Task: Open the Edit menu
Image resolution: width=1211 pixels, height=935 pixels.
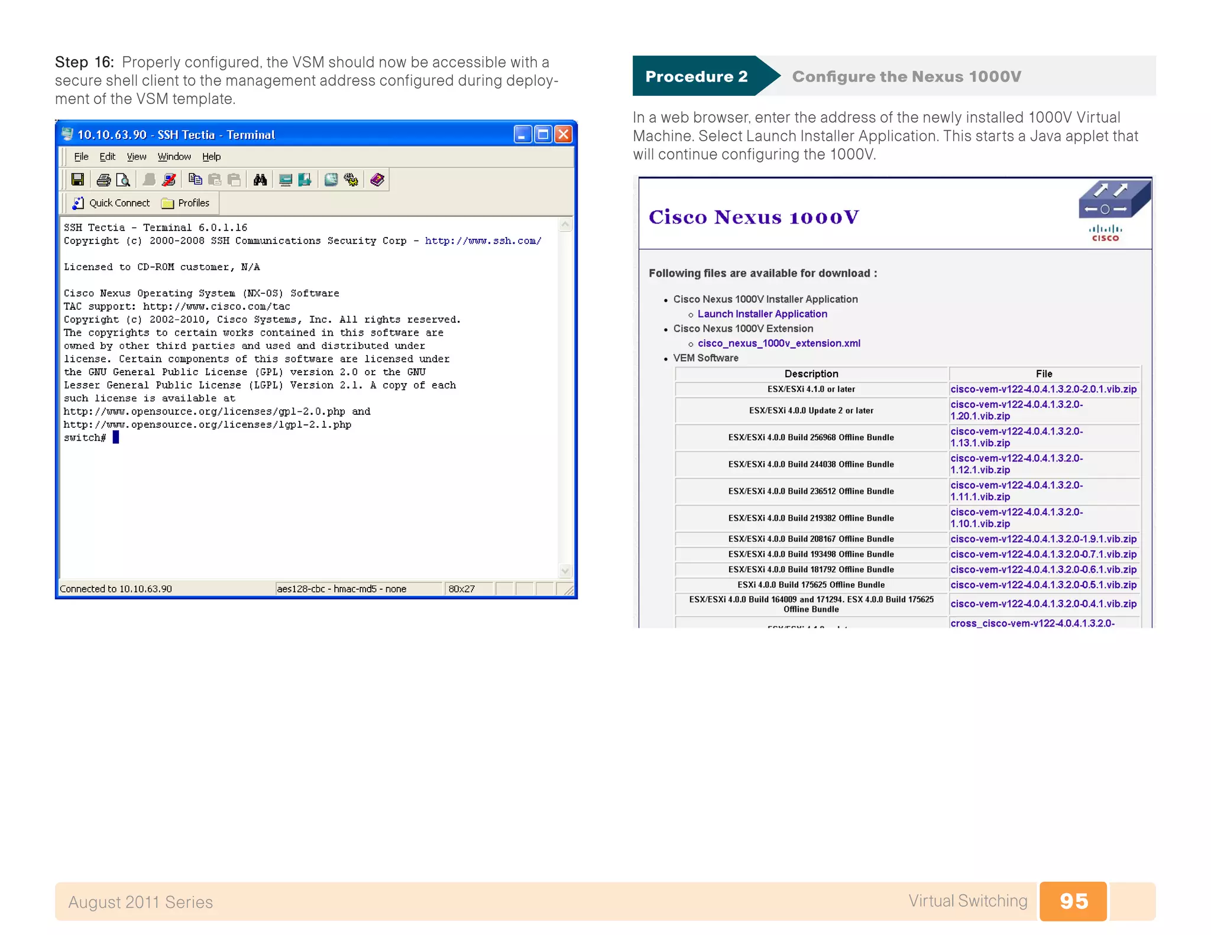Action: (107, 157)
